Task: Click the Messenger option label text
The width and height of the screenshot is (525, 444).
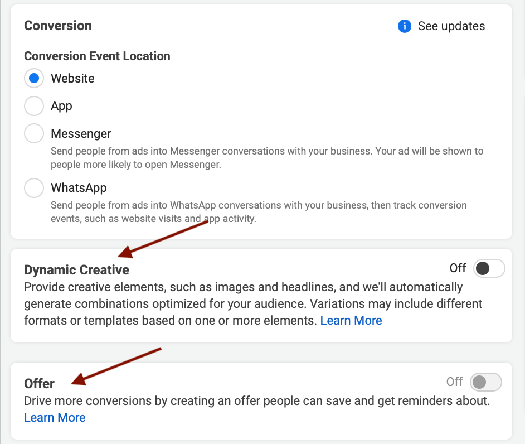Action: (81, 134)
